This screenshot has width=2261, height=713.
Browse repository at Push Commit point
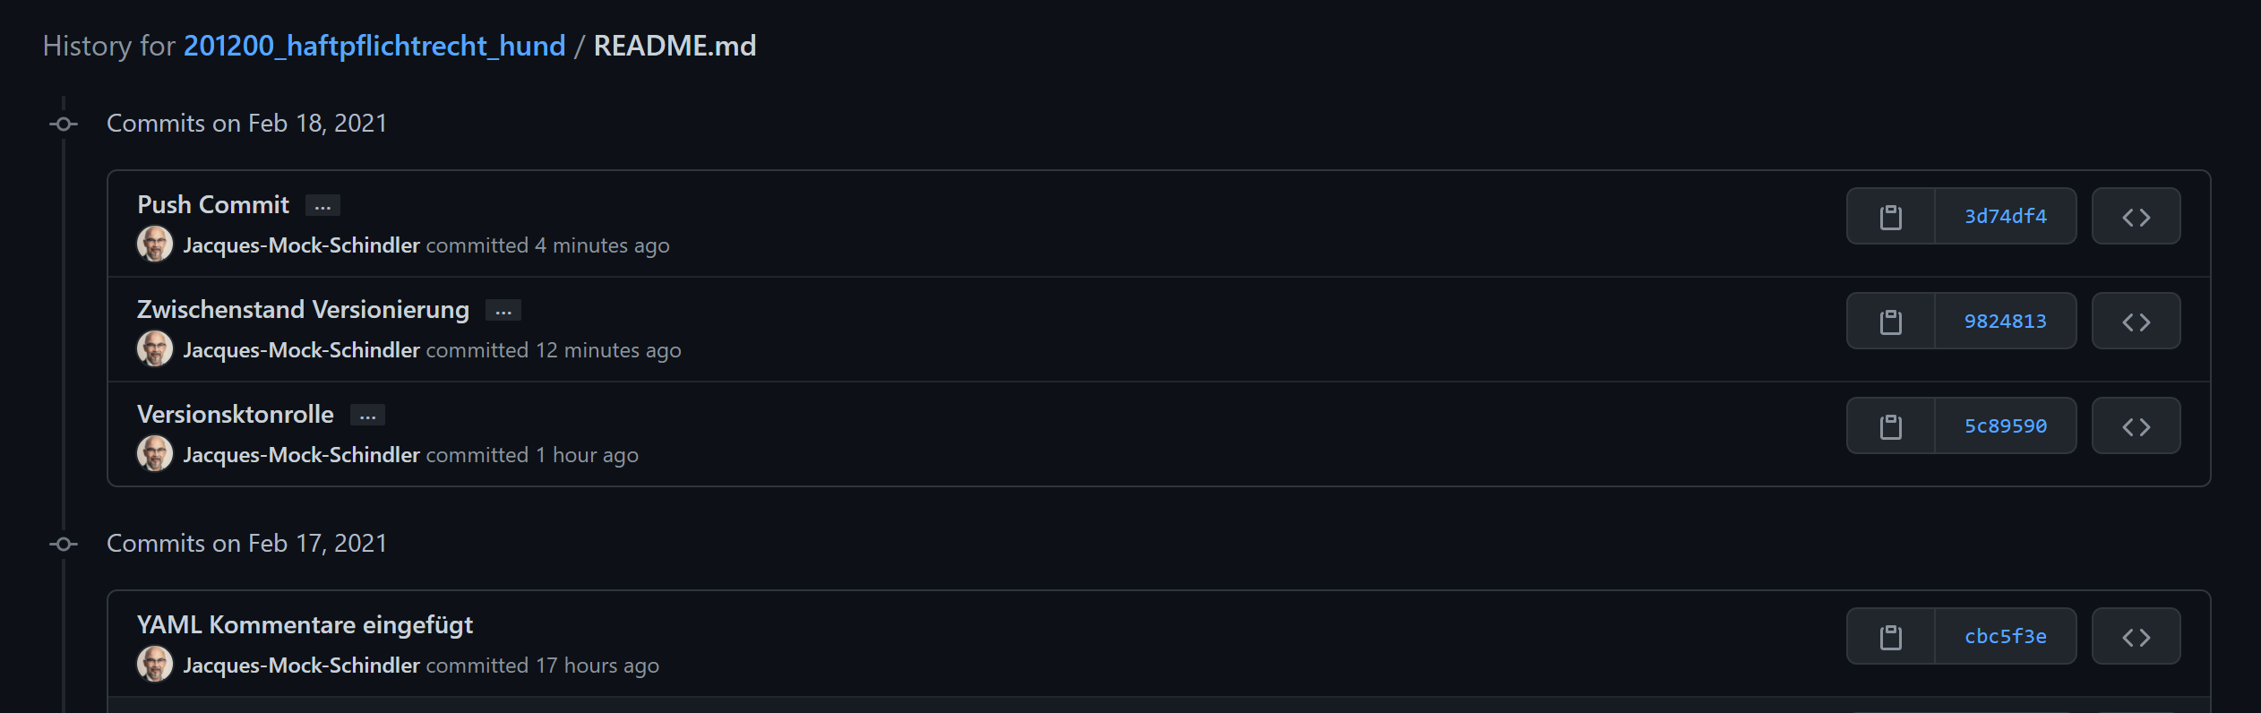coord(2136,216)
